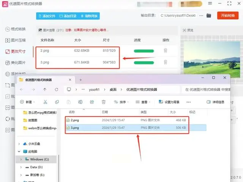Click the yssoft1 breadcrumb

94,89
